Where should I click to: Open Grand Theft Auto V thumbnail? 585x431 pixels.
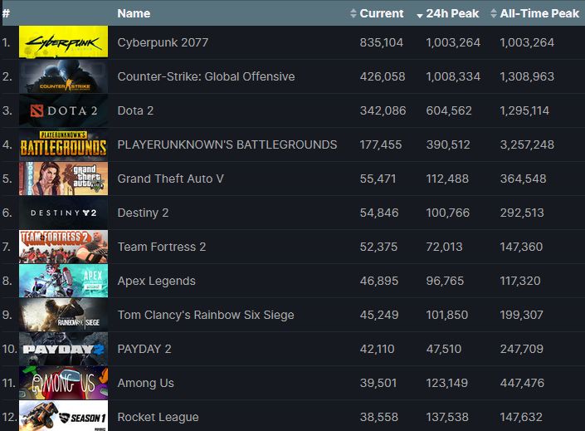pos(63,179)
